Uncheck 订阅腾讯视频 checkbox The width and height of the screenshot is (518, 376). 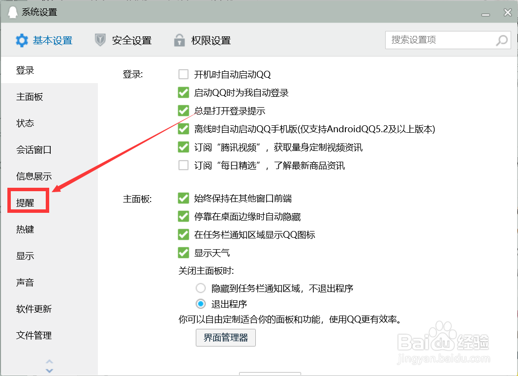point(183,147)
